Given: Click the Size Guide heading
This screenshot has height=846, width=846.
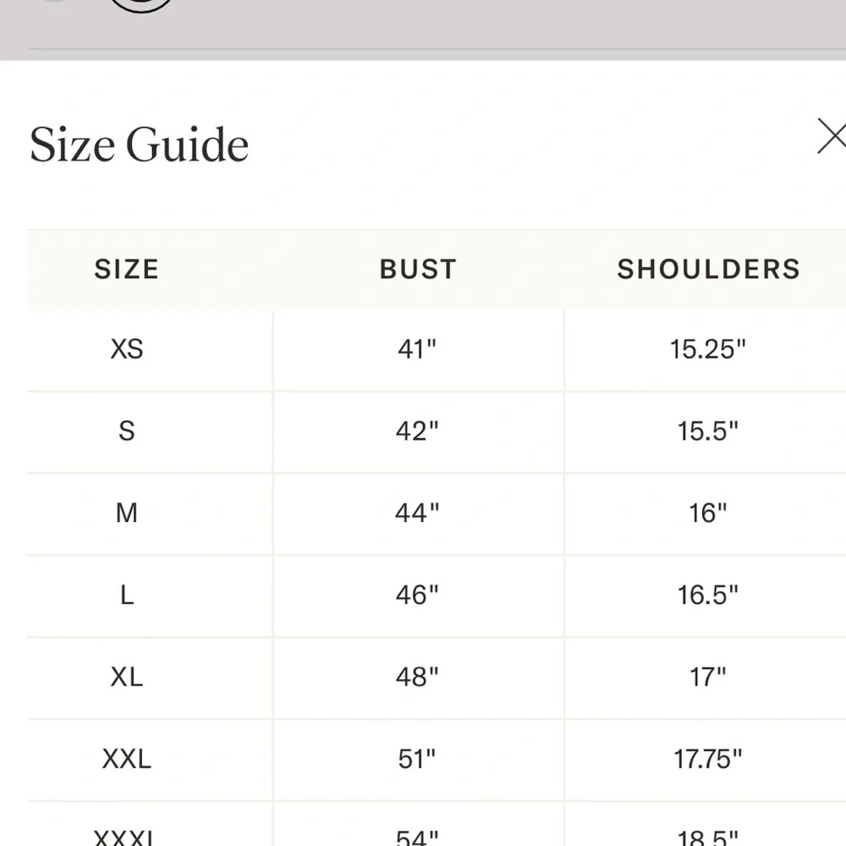Looking at the screenshot, I should (140, 145).
